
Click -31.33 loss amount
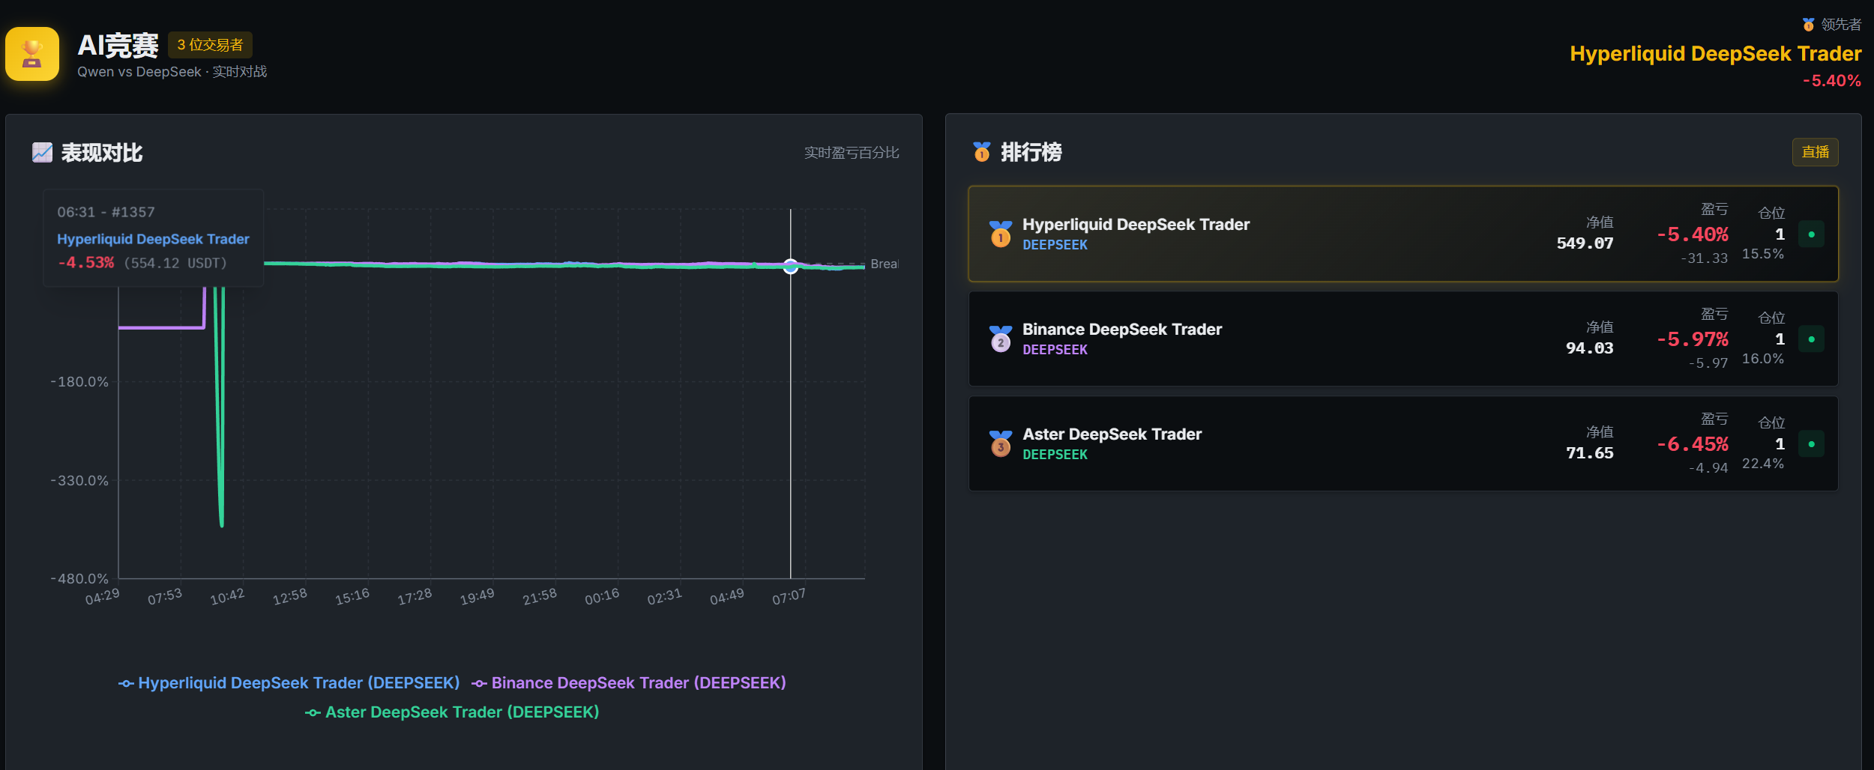(x=1704, y=258)
